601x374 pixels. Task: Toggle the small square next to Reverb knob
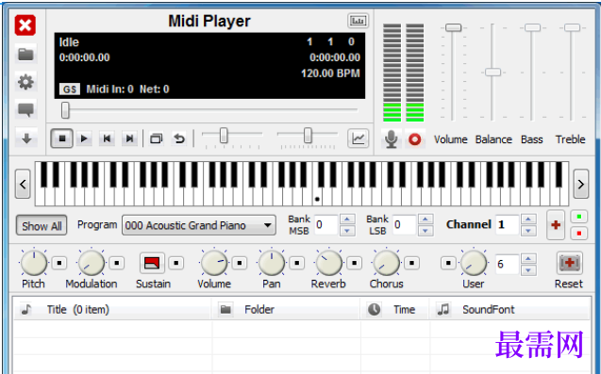[x=354, y=263]
